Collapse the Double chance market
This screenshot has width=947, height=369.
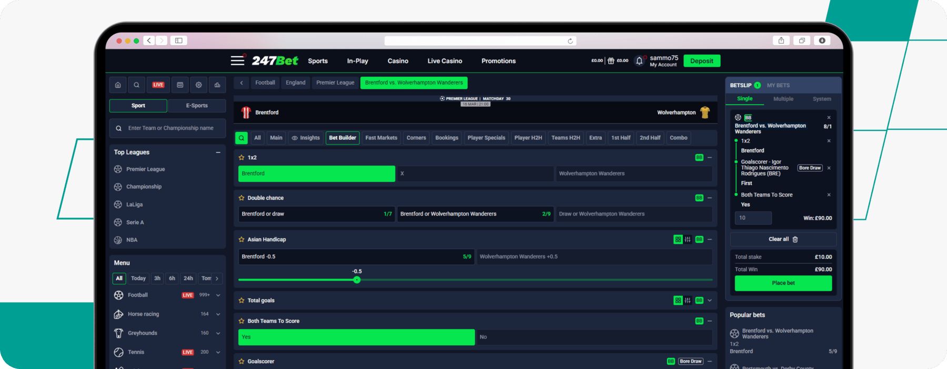pyautogui.click(x=710, y=198)
